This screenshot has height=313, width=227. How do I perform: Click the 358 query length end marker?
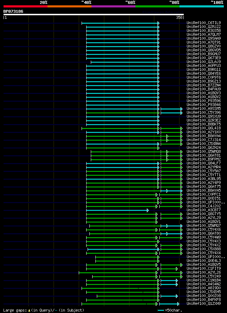pyautogui.click(x=179, y=18)
